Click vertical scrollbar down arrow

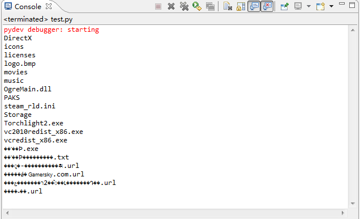tap(353, 204)
